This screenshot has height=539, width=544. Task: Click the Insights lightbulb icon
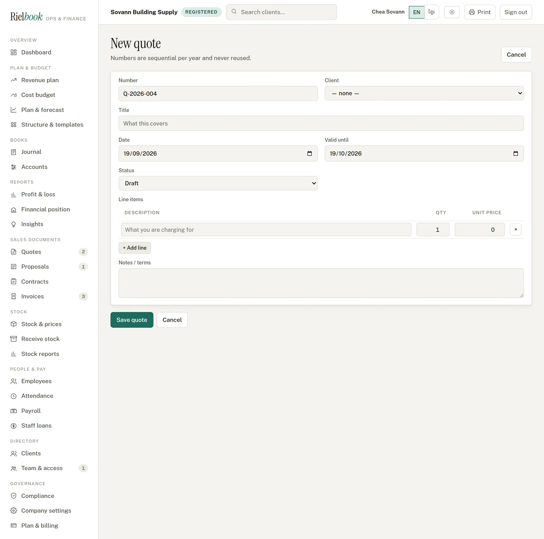coord(14,224)
